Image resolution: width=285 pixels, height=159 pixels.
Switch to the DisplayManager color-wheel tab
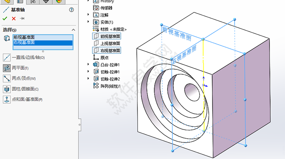[x=59, y=2]
